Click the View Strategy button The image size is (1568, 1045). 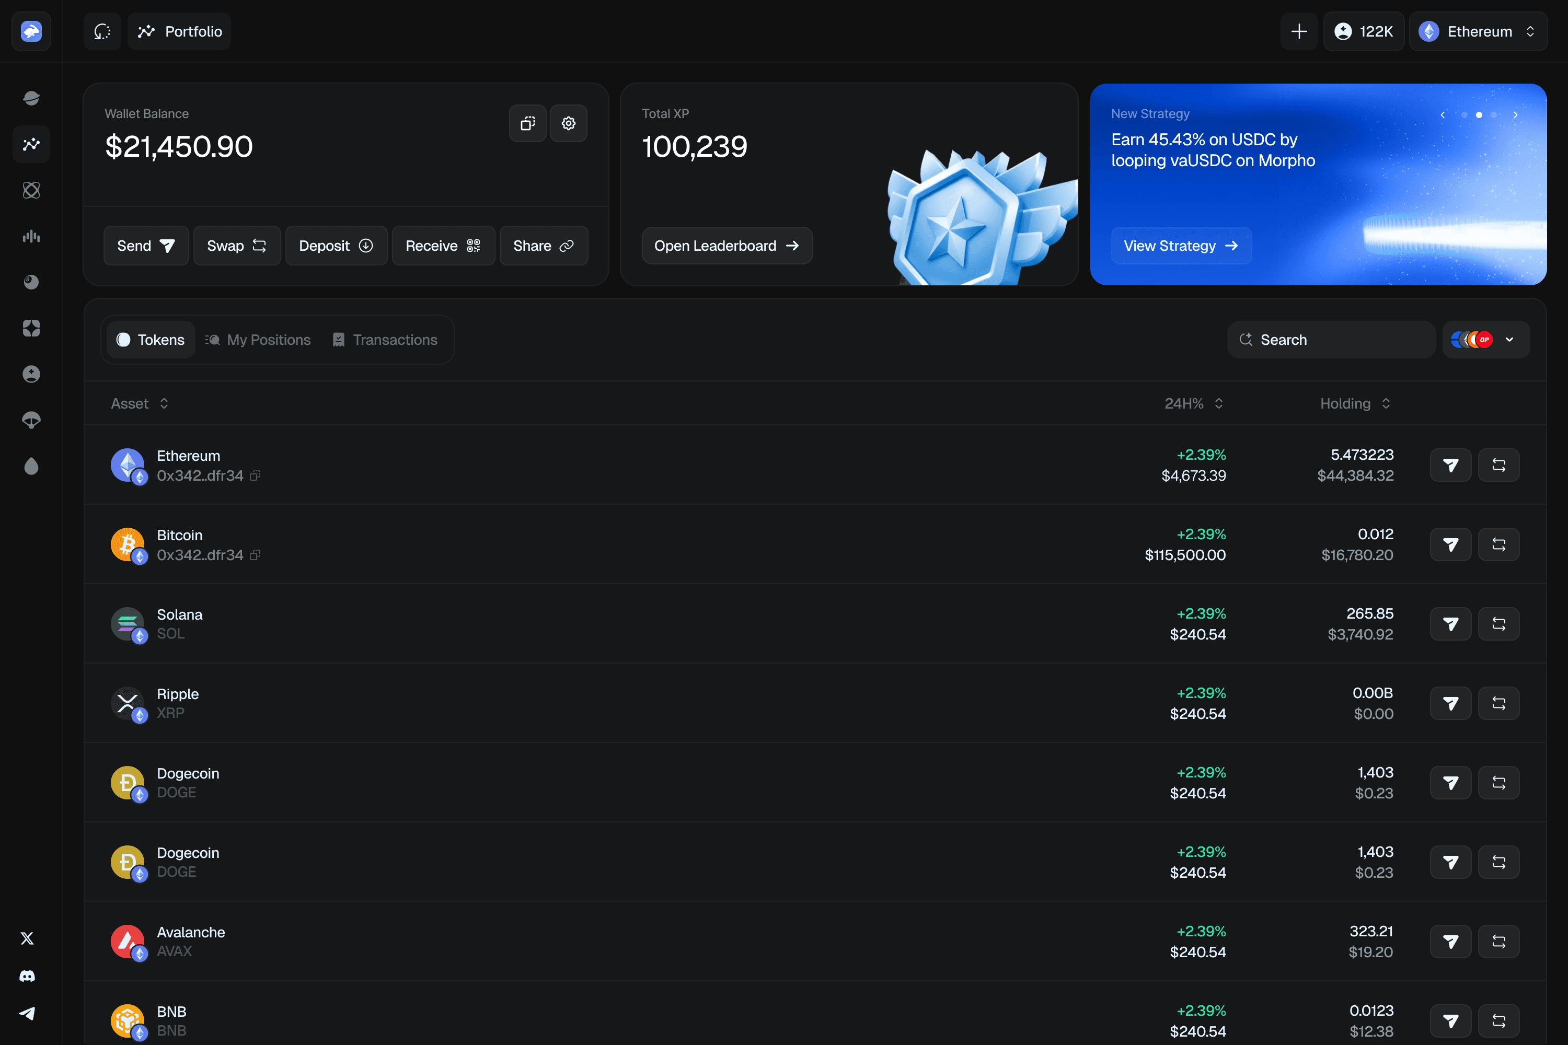[x=1181, y=246]
